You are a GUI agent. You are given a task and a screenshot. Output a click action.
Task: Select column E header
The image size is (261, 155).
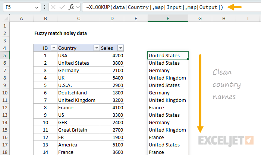click(x=136, y=18)
